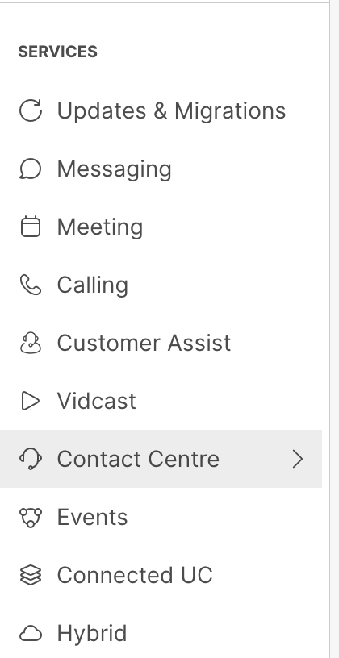The height and width of the screenshot is (658, 339).
Task: Select Calling in the services list
Action: (161, 285)
